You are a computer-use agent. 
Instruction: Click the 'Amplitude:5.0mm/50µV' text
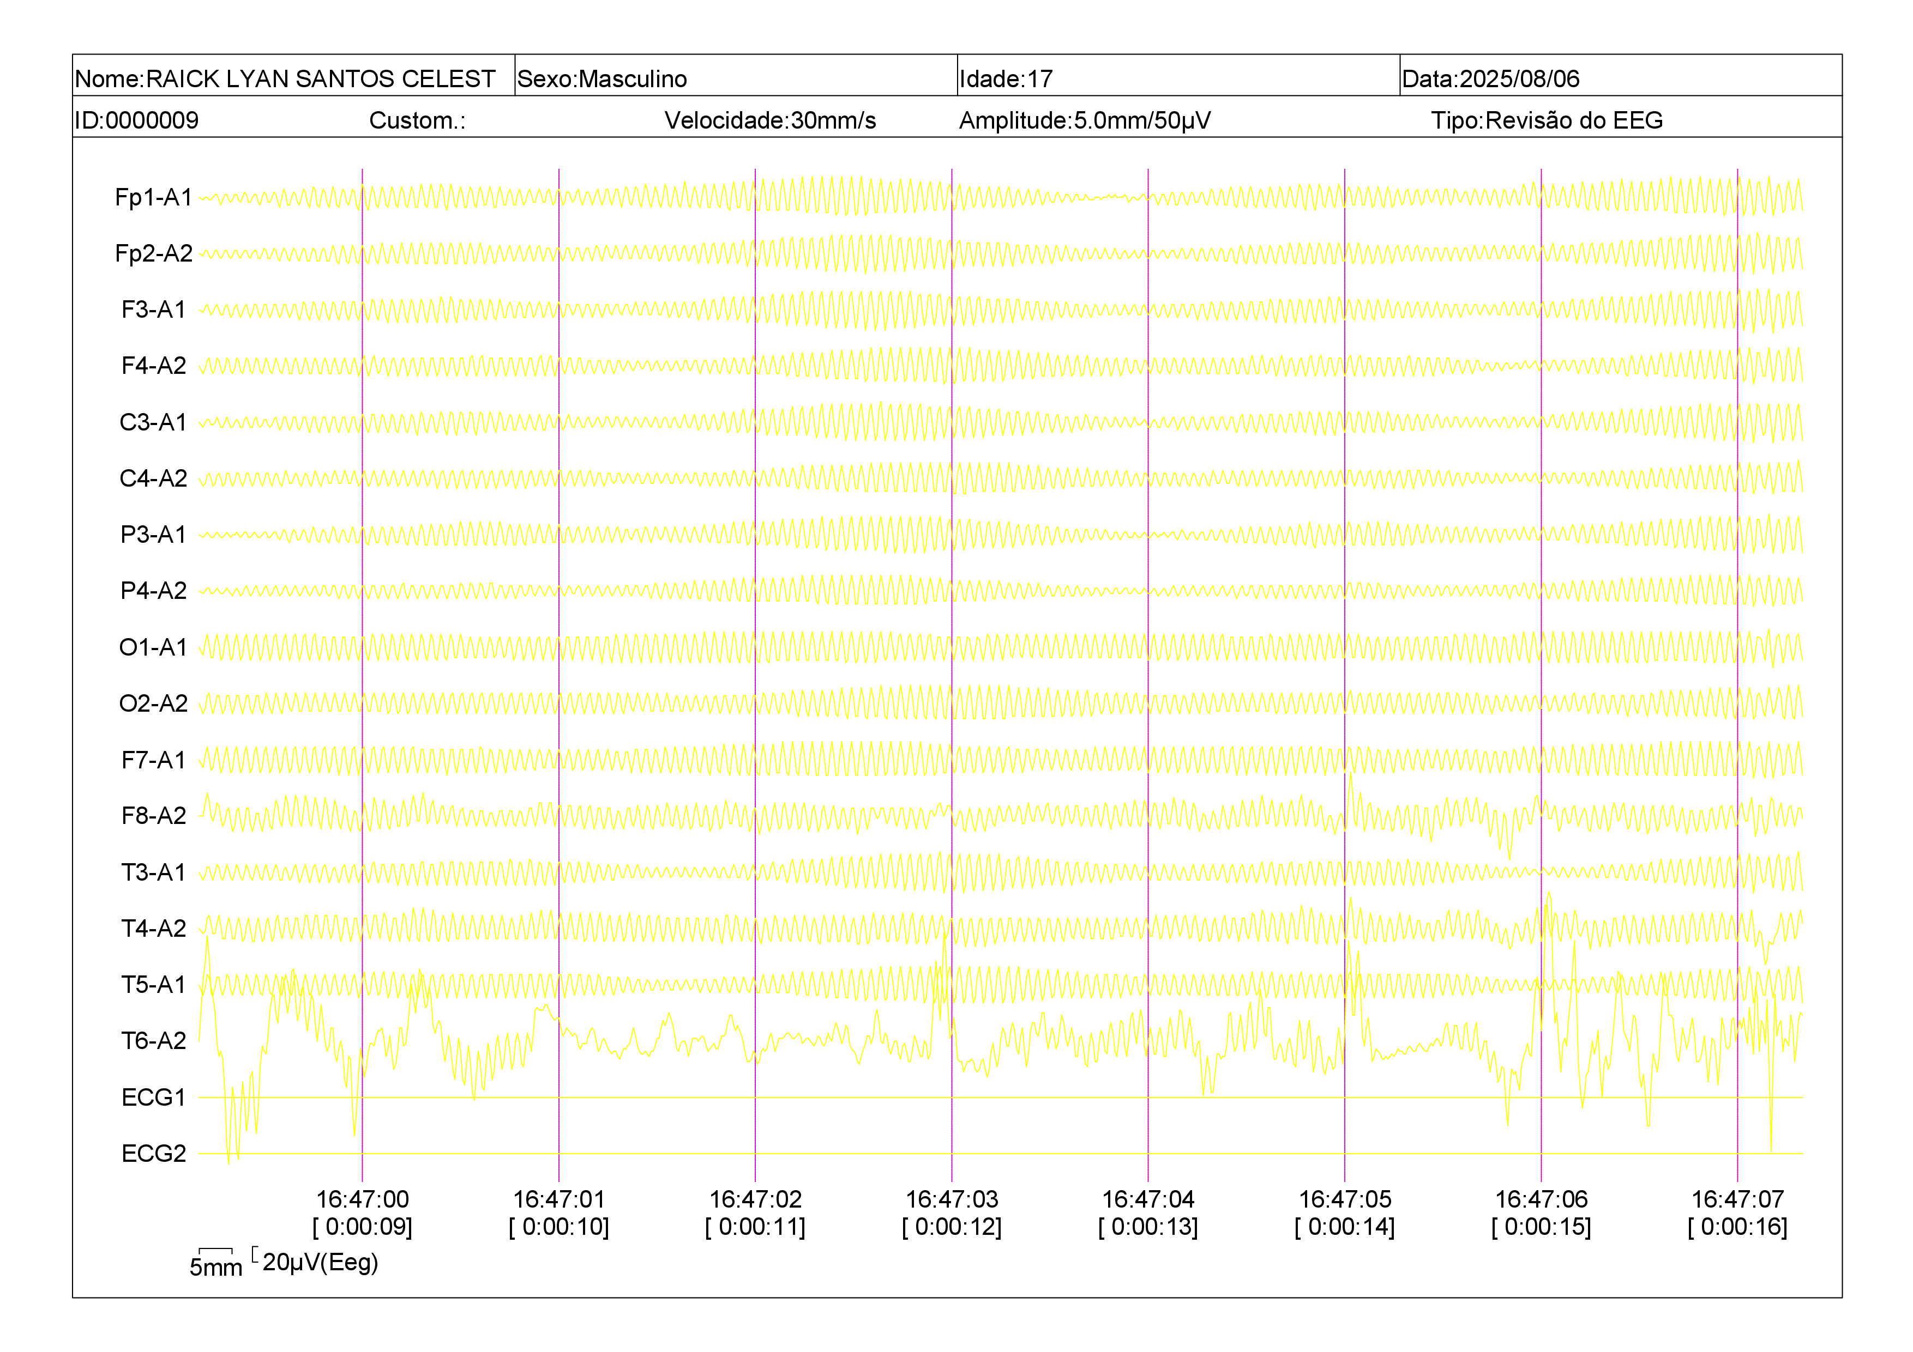pos(1085,120)
